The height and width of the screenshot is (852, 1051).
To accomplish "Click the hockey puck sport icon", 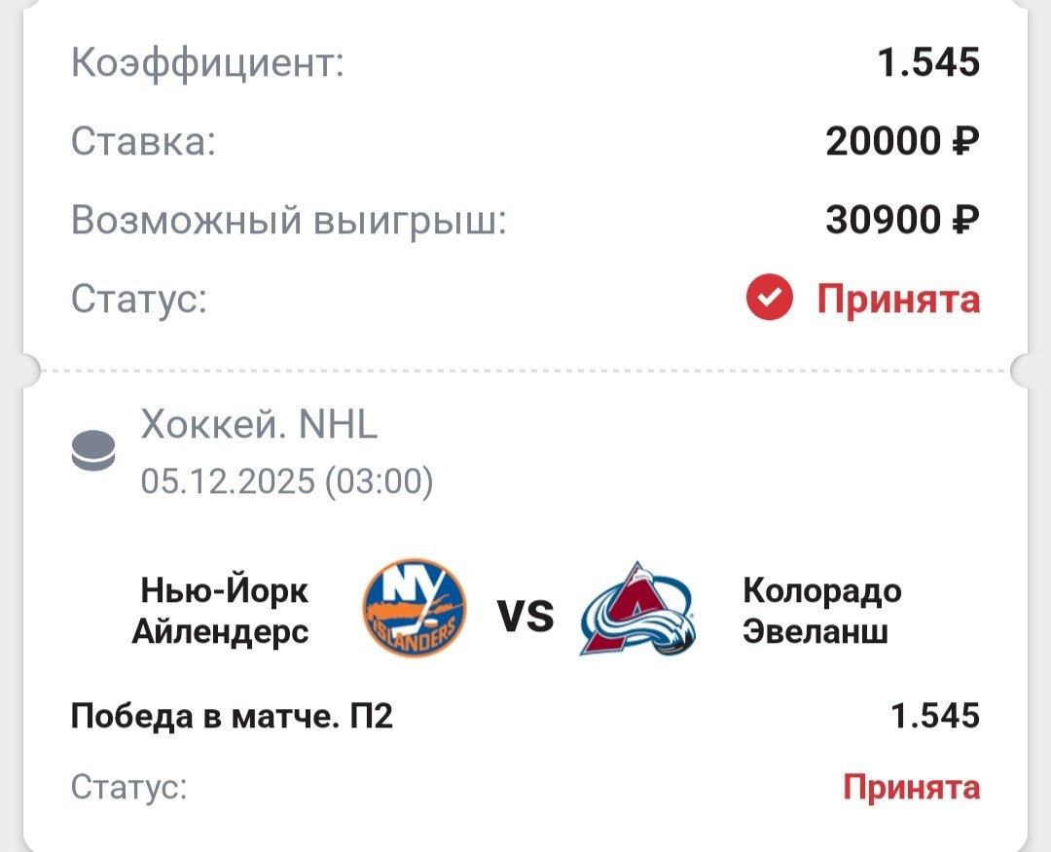I will [94, 453].
